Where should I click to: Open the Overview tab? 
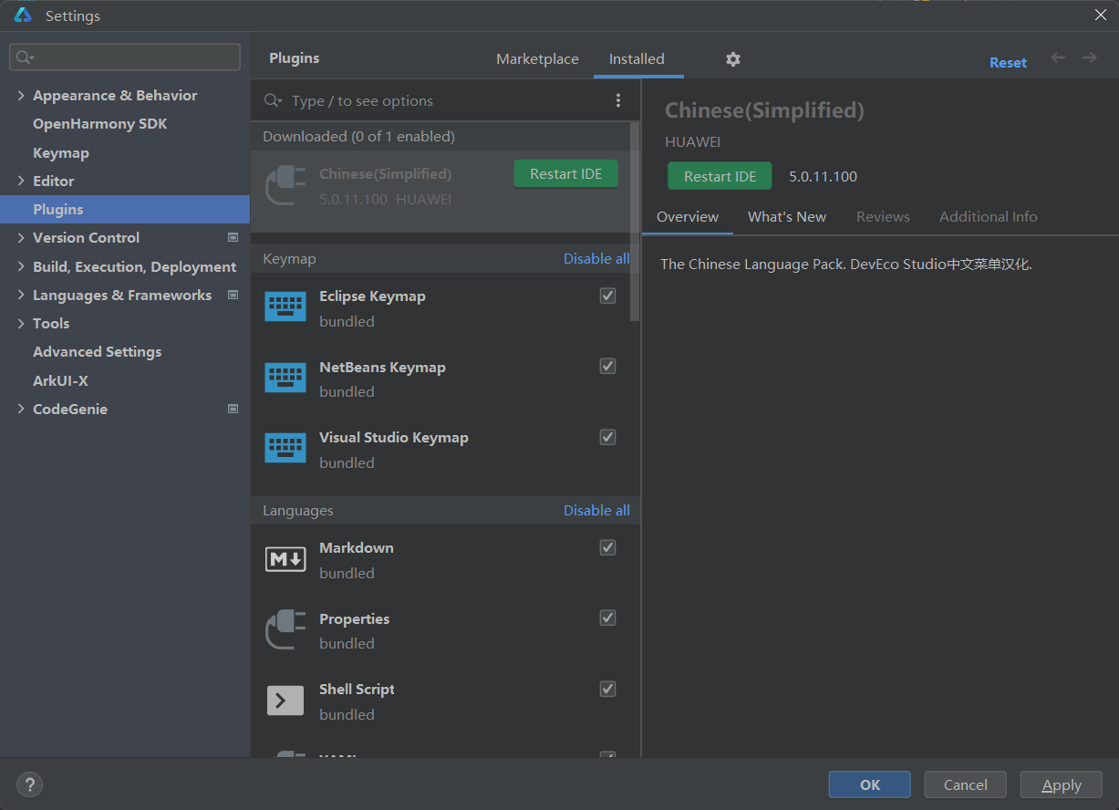click(x=688, y=216)
